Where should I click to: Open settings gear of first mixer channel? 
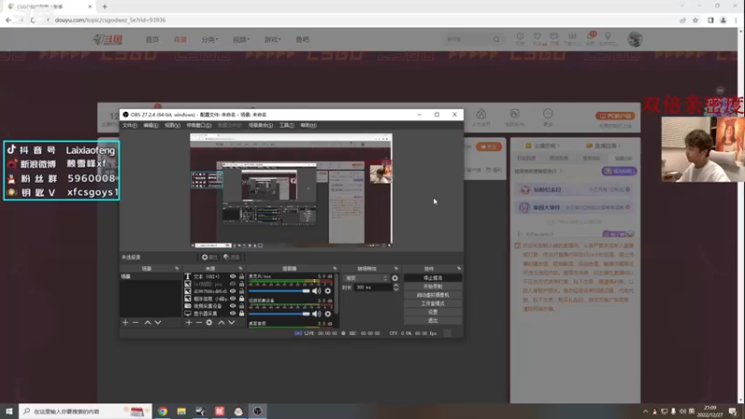[328, 291]
